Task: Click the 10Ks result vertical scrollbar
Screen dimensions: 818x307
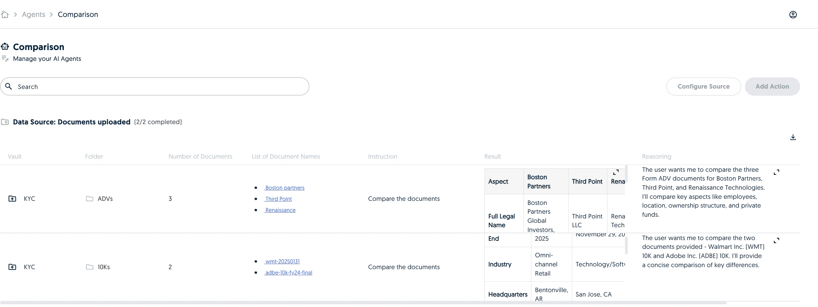Action: pos(626,245)
